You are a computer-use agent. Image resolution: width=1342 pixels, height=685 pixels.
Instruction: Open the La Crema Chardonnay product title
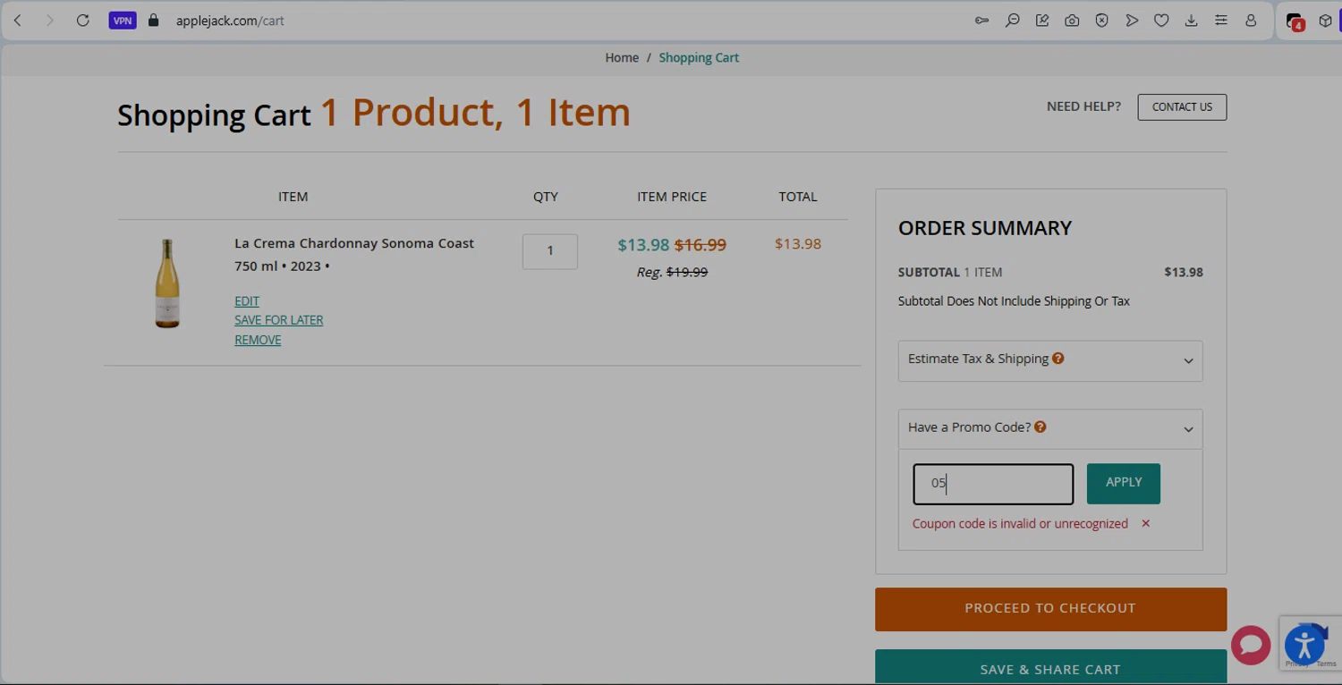[x=354, y=243]
